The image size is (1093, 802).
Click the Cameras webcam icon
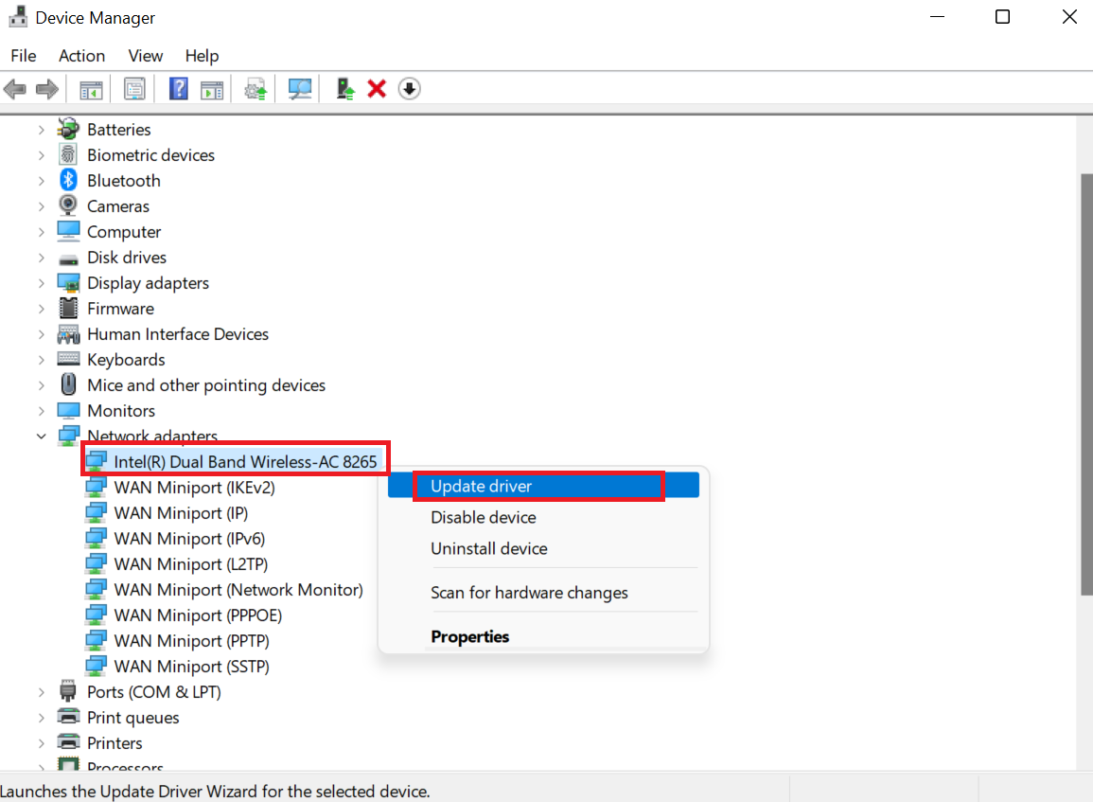[x=67, y=205]
